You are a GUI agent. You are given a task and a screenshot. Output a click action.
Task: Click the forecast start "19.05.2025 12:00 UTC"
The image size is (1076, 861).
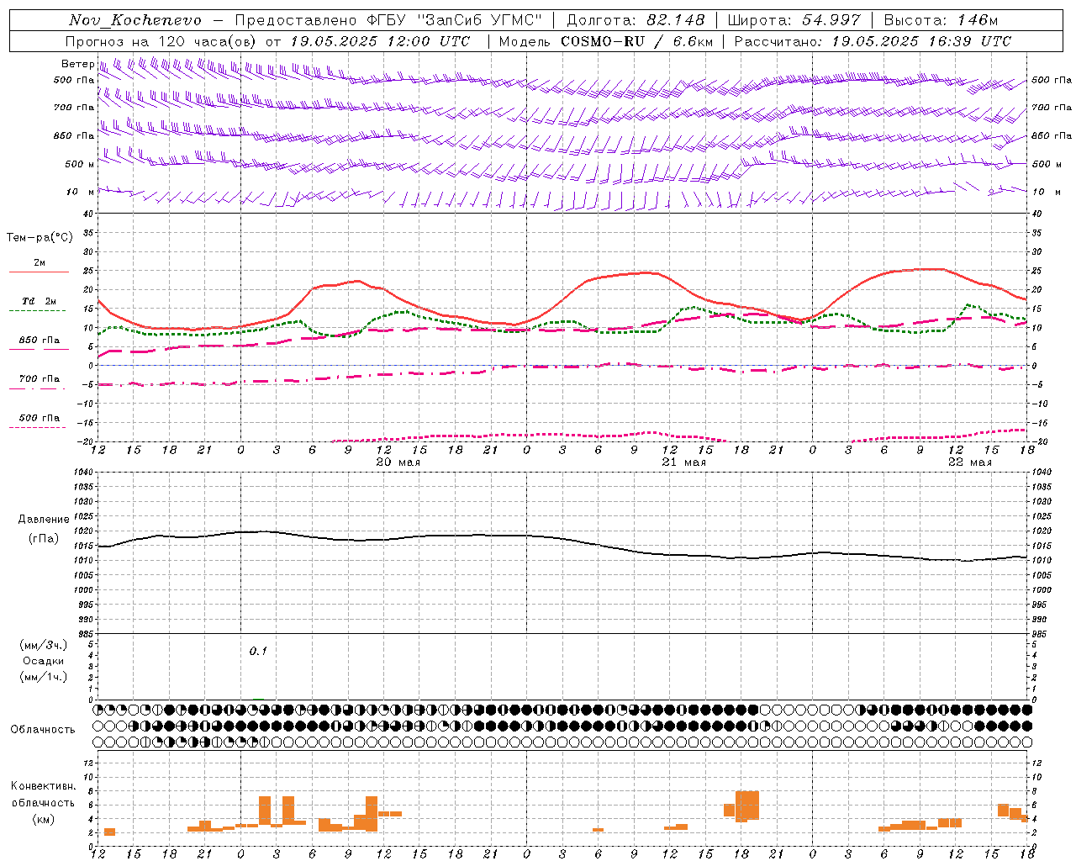click(x=380, y=41)
